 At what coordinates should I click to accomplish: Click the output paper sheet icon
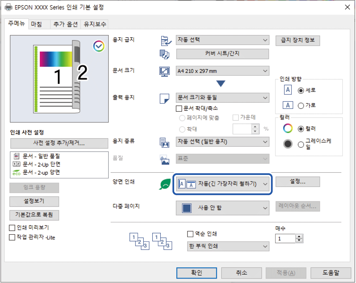164,98
